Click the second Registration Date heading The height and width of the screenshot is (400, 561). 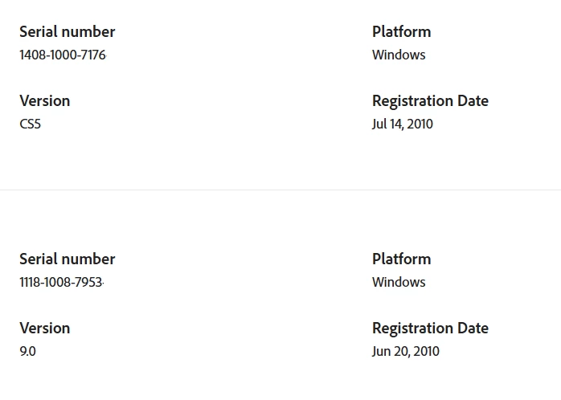tap(430, 329)
